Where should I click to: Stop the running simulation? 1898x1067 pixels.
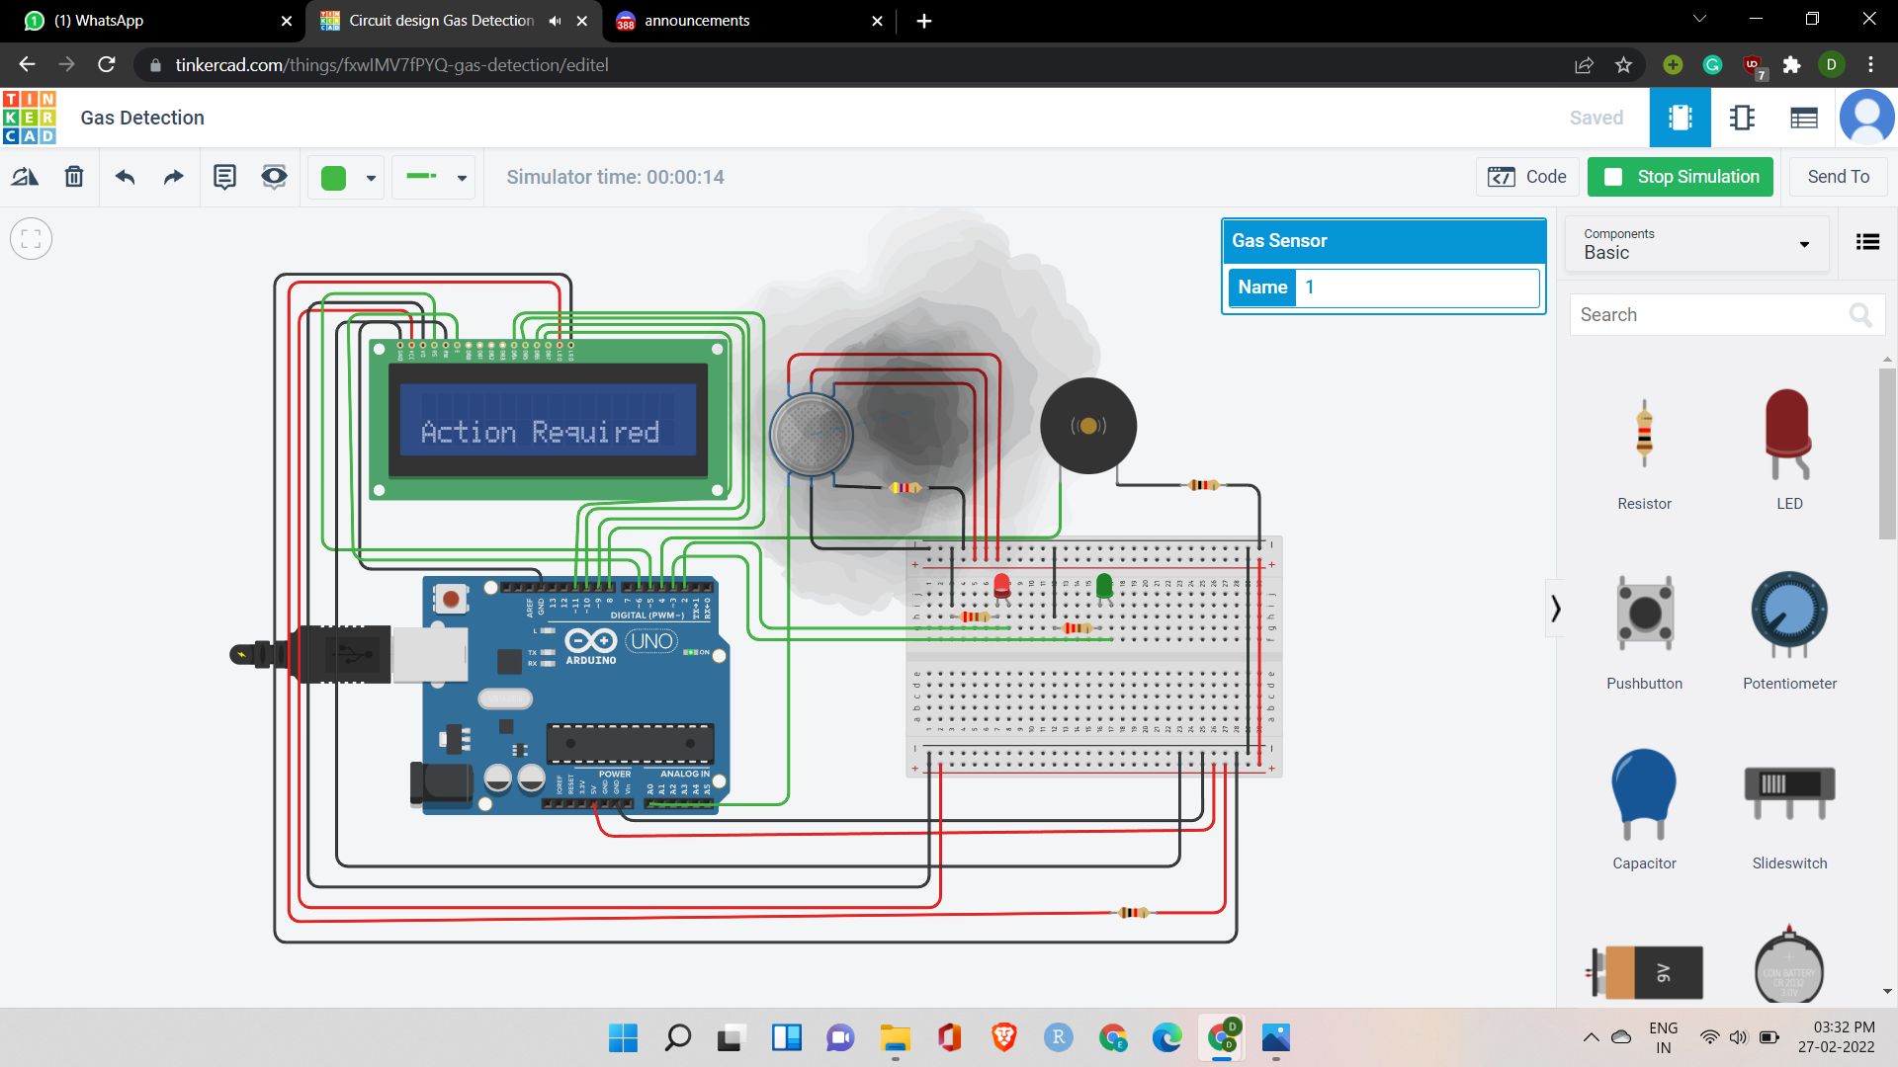1680,177
